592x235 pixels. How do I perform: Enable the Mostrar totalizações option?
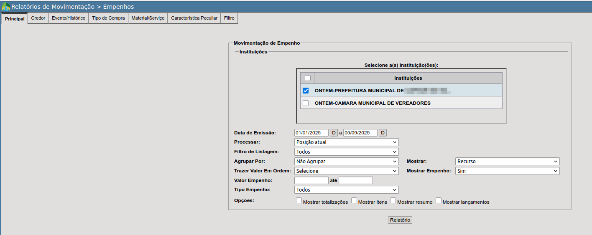(299, 200)
